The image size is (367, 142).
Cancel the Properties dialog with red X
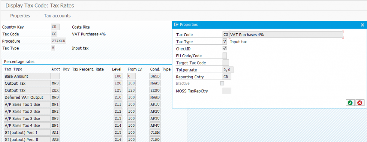360,103
